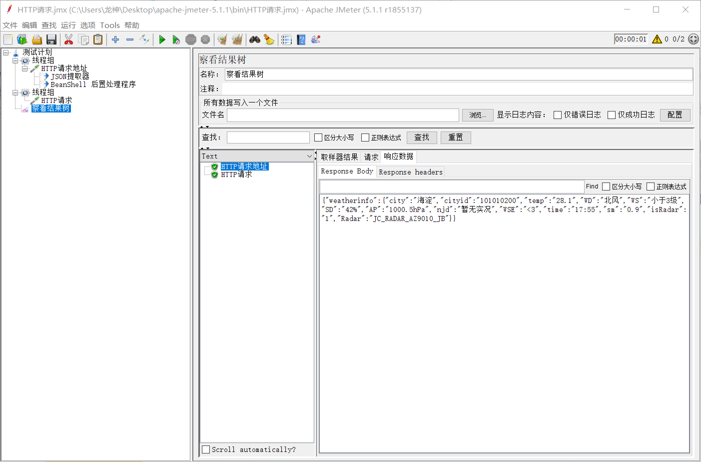This screenshot has height=462, width=701.
Task: Stop the test with stop-sign icon
Action: [190, 39]
